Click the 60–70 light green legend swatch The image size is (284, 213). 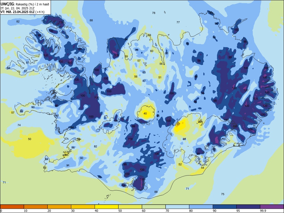[154, 207]
